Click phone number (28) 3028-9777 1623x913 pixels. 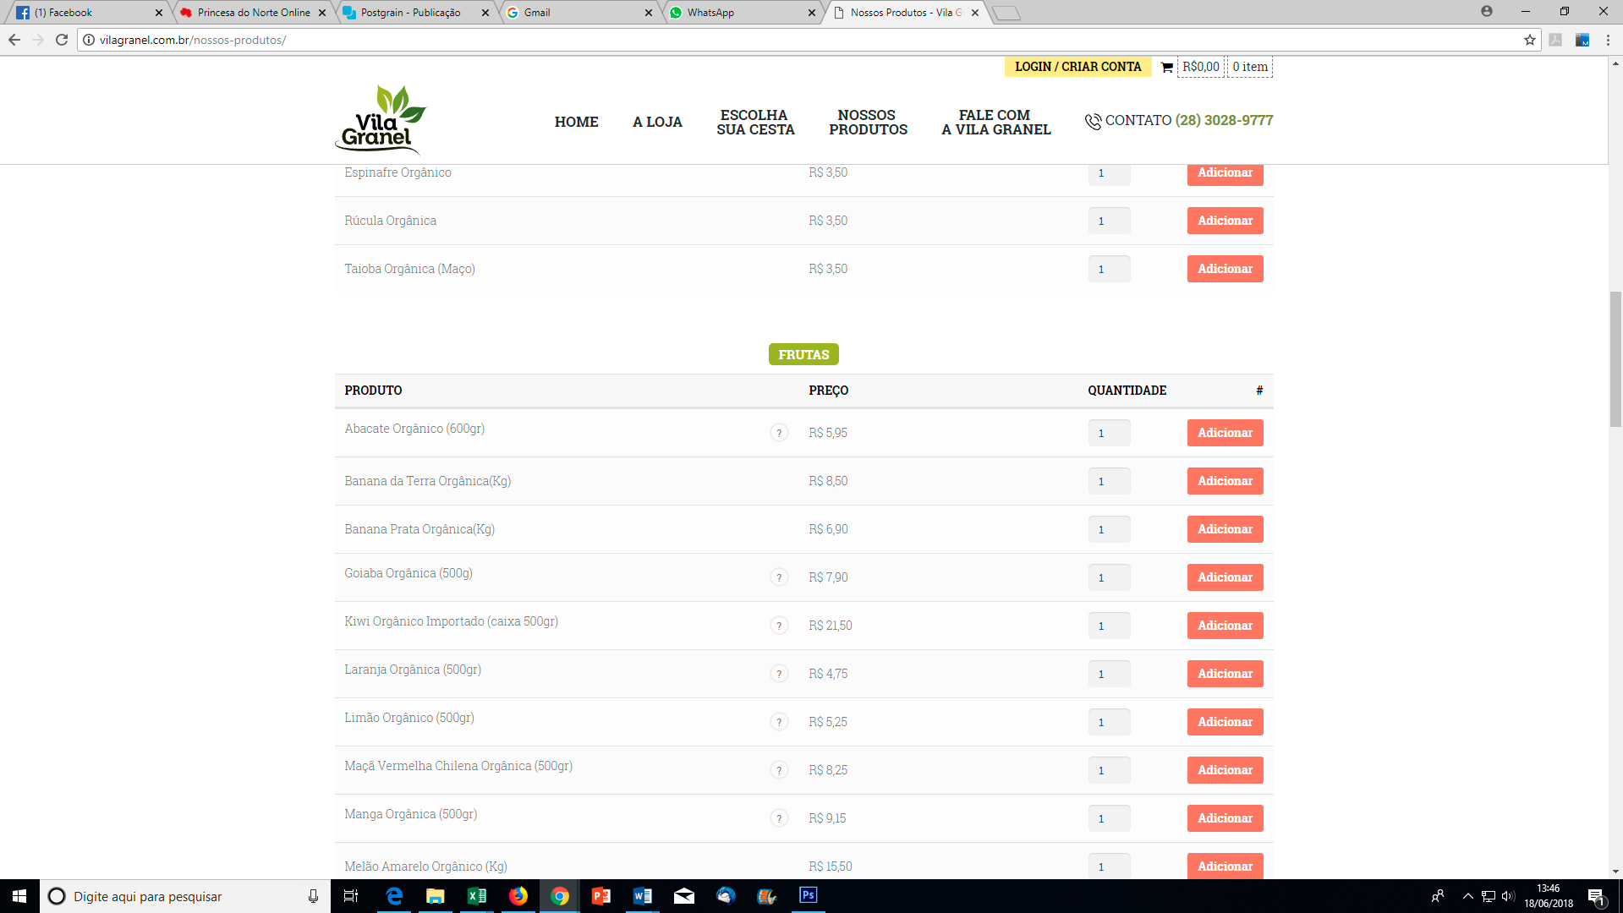(x=1224, y=120)
